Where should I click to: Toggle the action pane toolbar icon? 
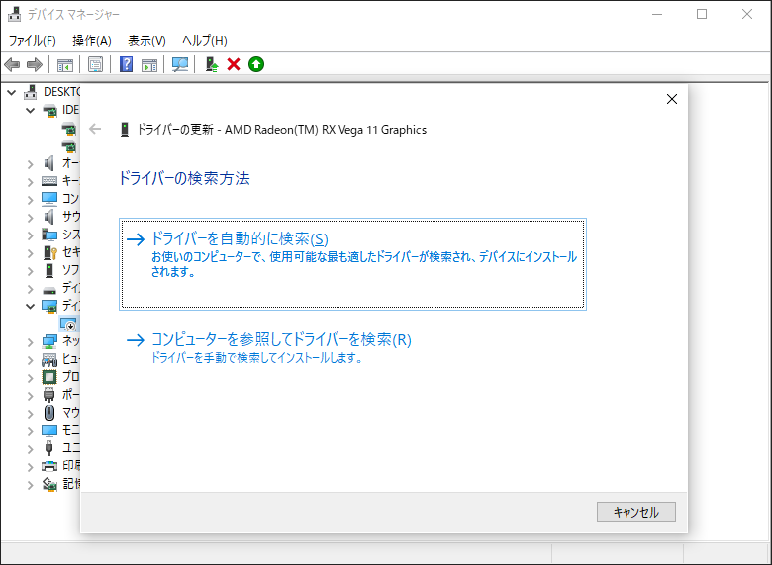[x=149, y=64]
